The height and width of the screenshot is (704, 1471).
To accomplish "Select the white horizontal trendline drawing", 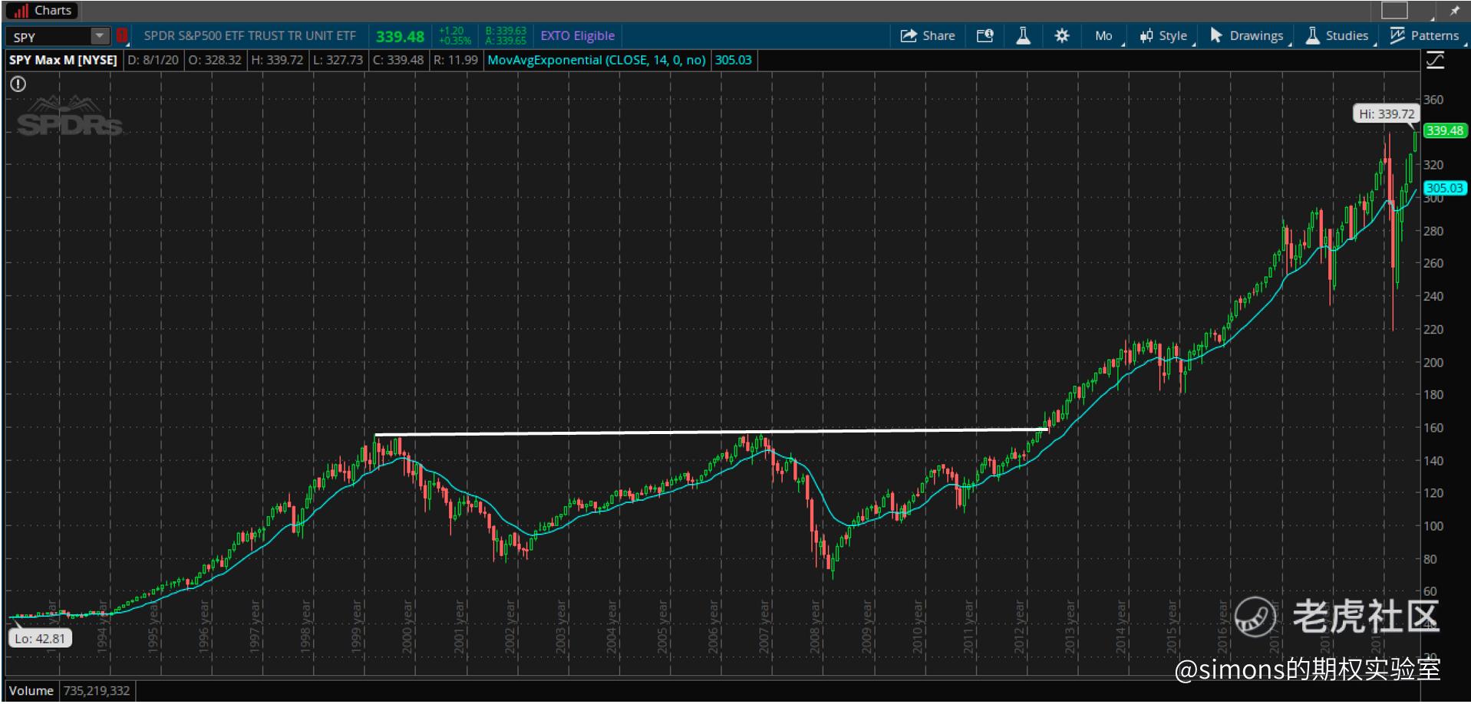I will click(711, 432).
